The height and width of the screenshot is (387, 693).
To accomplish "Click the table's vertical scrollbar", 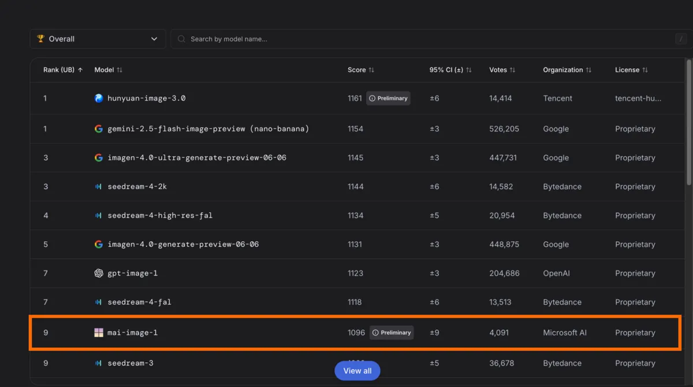I will 688,121.
